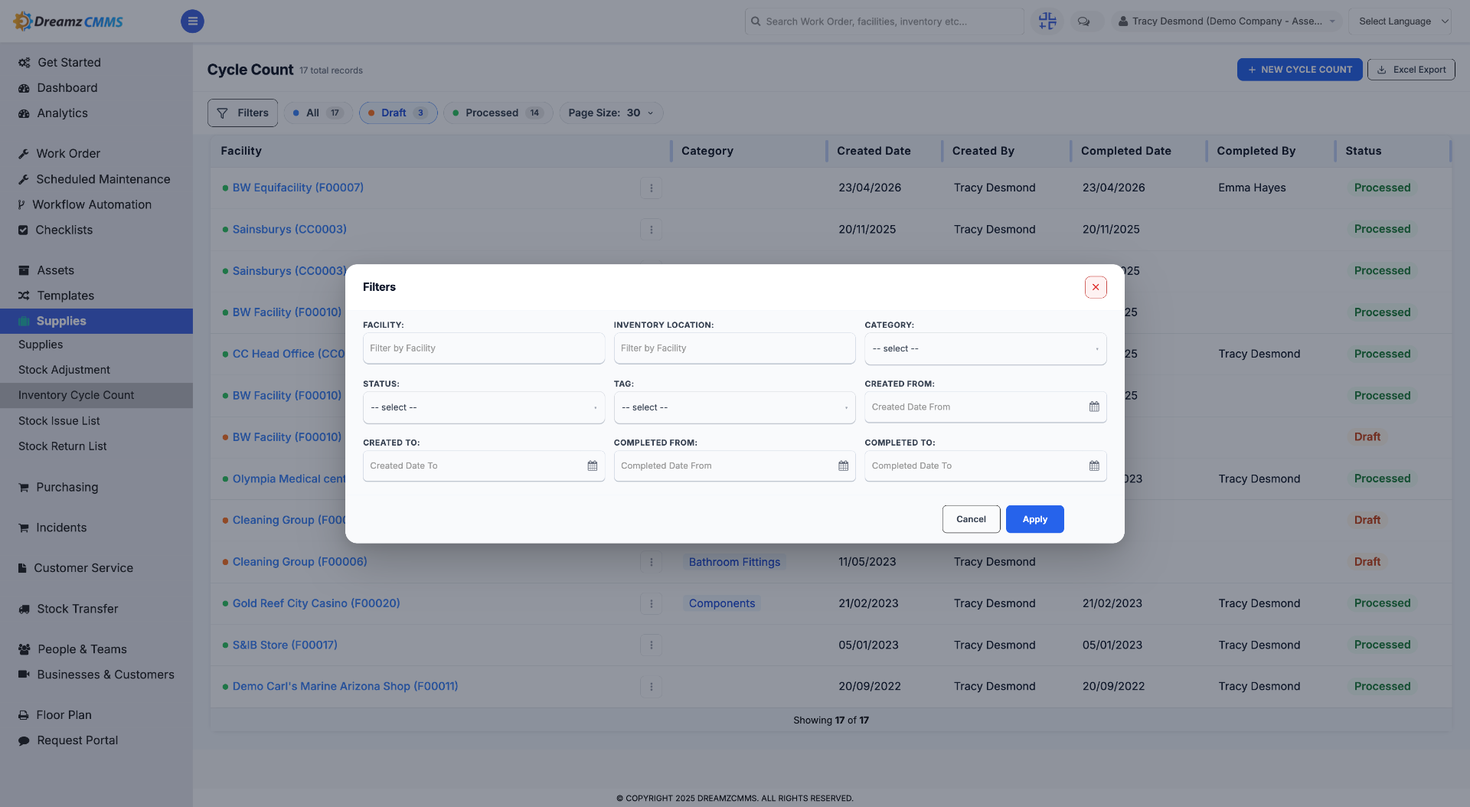Click the global search field
Viewport: 1470px width, 807px height.
[x=884, y=21]
